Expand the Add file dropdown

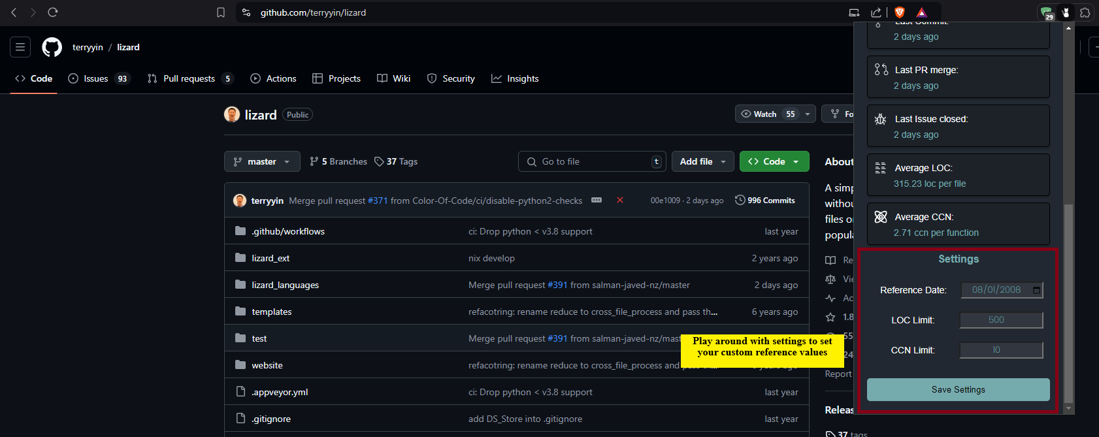[x=703, y=161]
